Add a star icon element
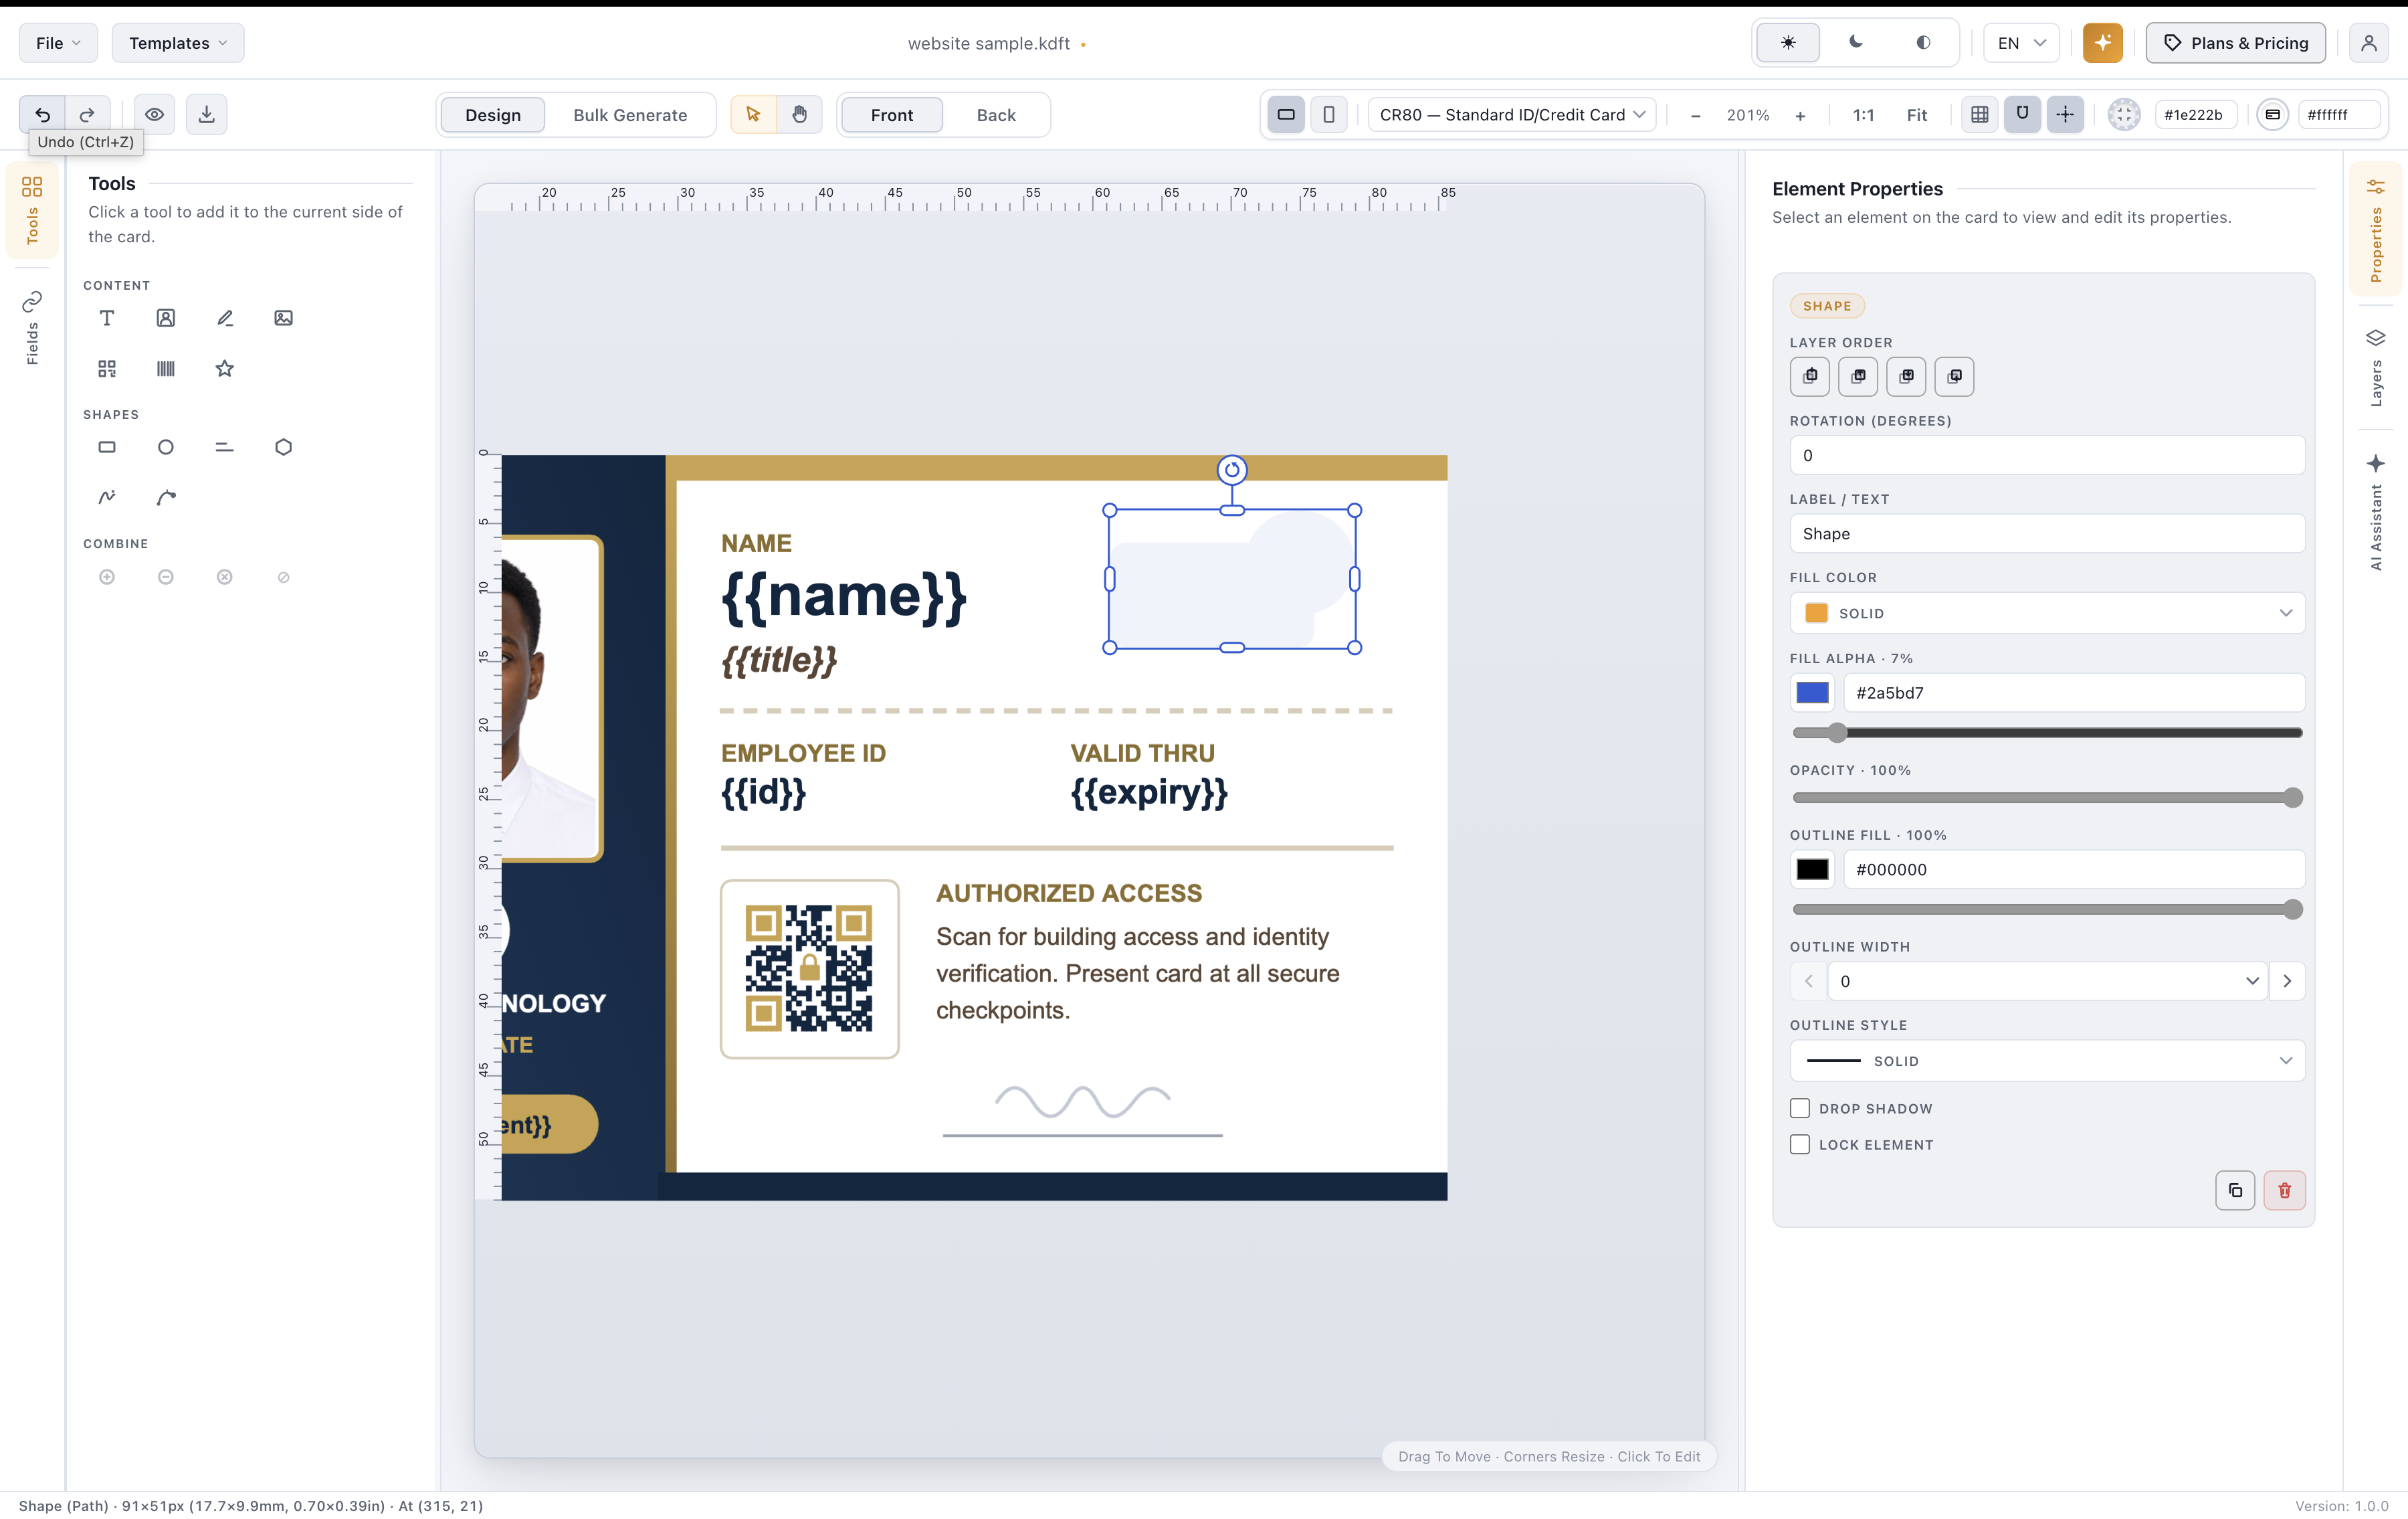The height and width of the screenshot is (1519, 2408). click(225, 368)
